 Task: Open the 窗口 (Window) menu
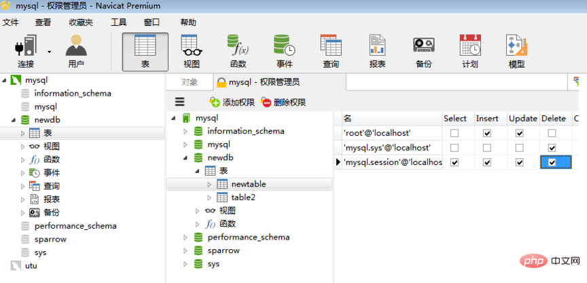(x=152, y=22)
